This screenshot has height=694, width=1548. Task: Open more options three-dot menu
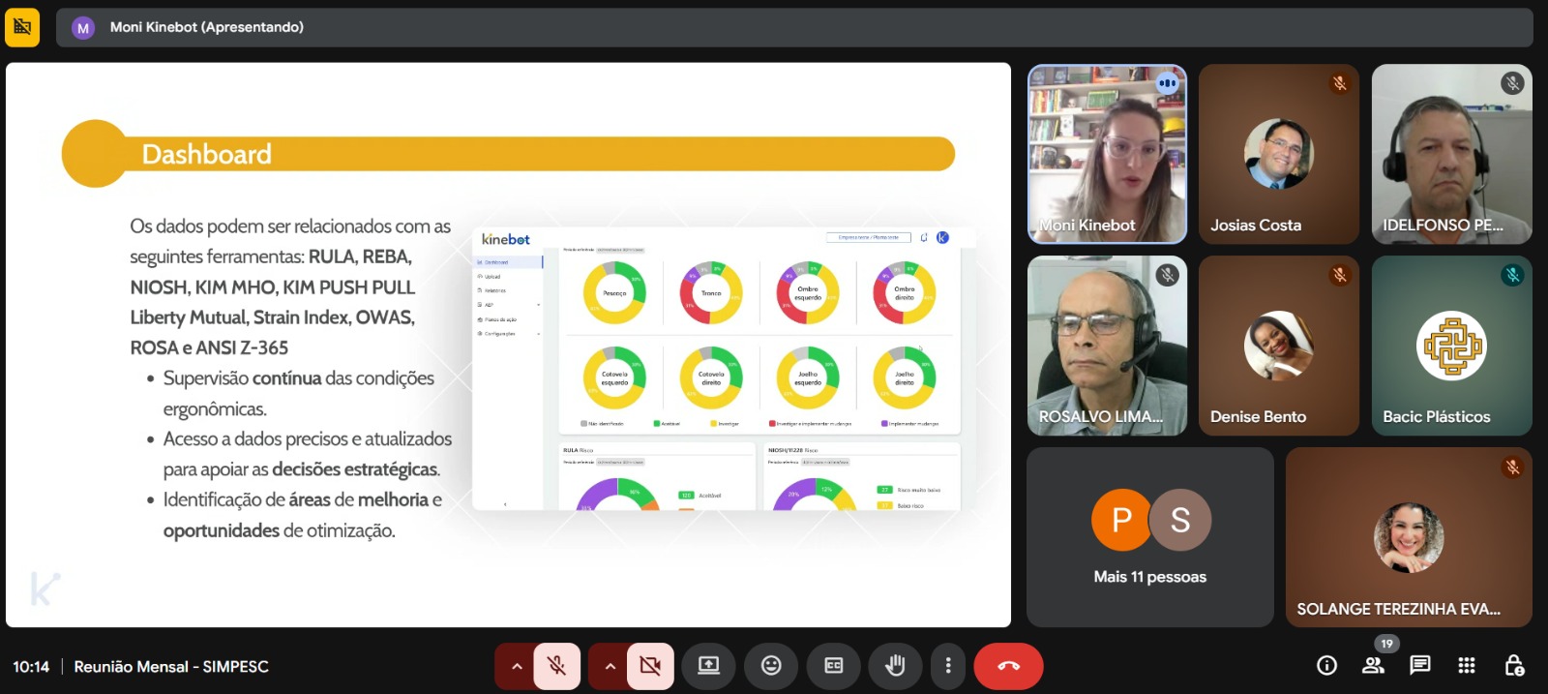(x=948, y=666)
